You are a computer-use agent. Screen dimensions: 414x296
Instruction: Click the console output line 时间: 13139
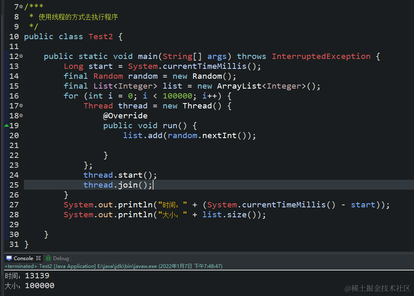pos(27,276)
